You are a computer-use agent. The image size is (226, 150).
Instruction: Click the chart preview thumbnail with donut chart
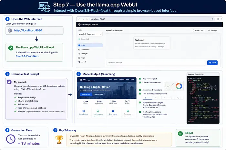(x=174, y=86)
